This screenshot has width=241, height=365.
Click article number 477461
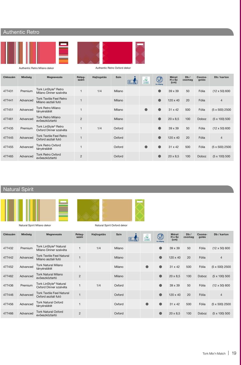(8, 119)
